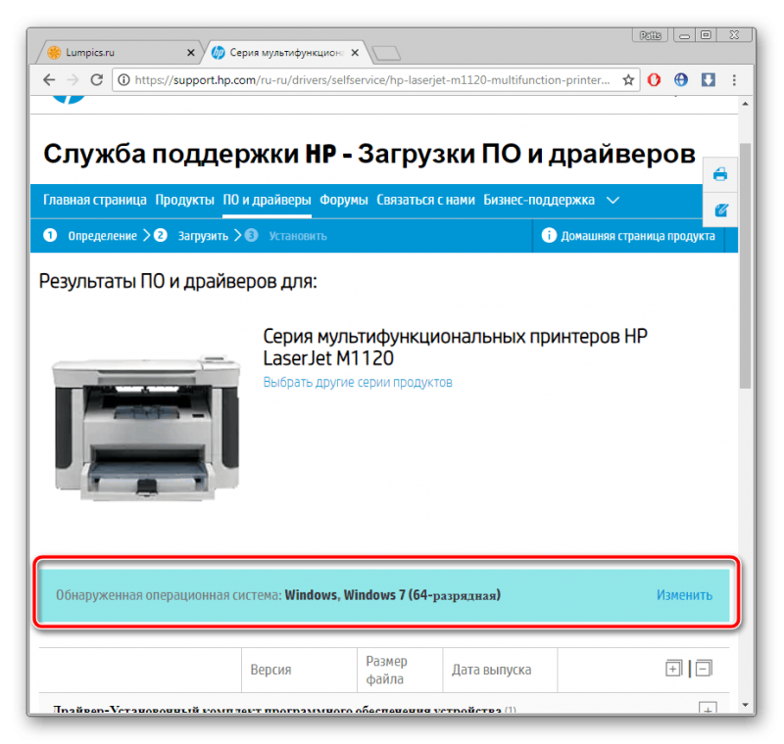Click the browser Forward arrow
This screenshot has width=784, height=744.
[73, 80]
